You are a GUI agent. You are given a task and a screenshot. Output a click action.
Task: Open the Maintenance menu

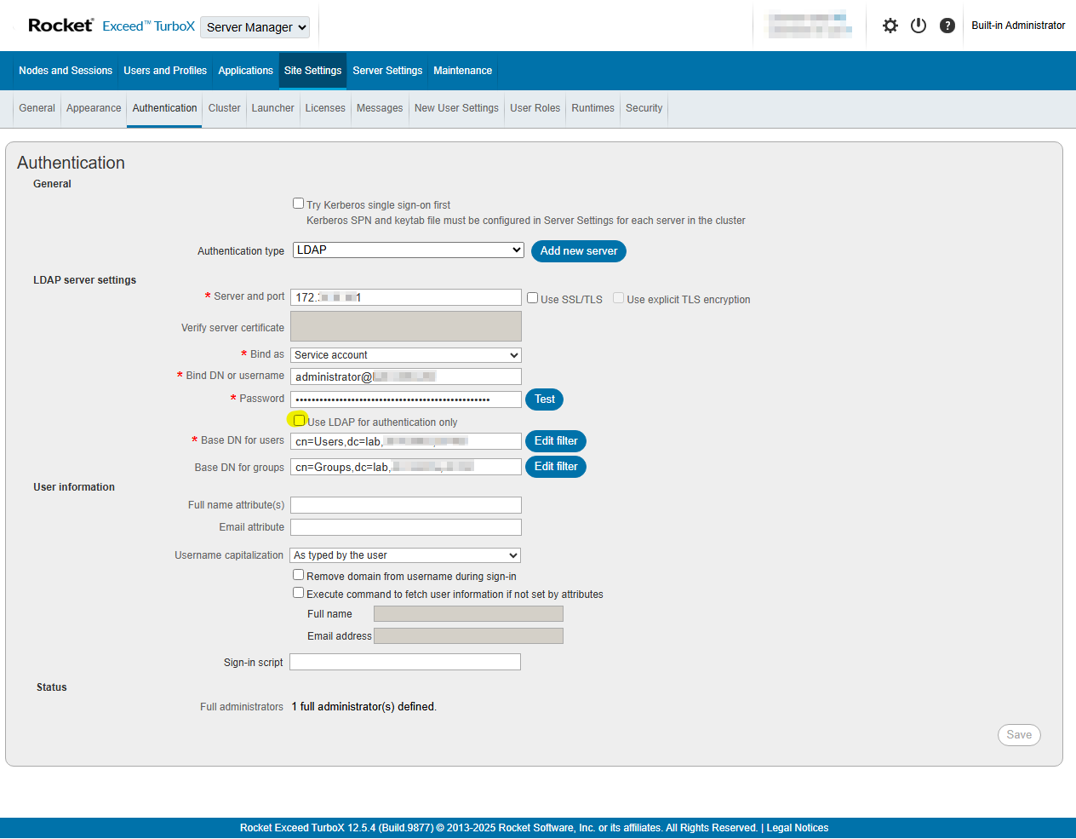(462, 71)
